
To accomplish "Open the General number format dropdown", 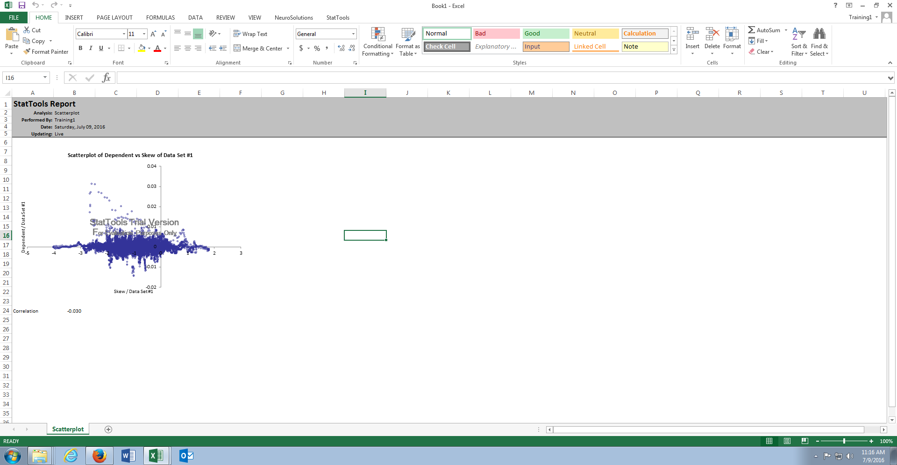I will (353, 34).
